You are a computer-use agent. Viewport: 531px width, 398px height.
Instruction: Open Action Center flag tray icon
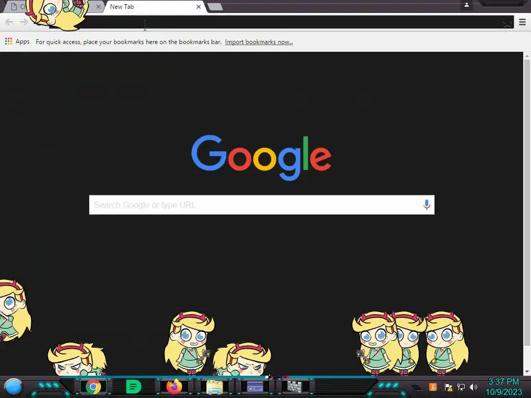[x=449, y=387]
